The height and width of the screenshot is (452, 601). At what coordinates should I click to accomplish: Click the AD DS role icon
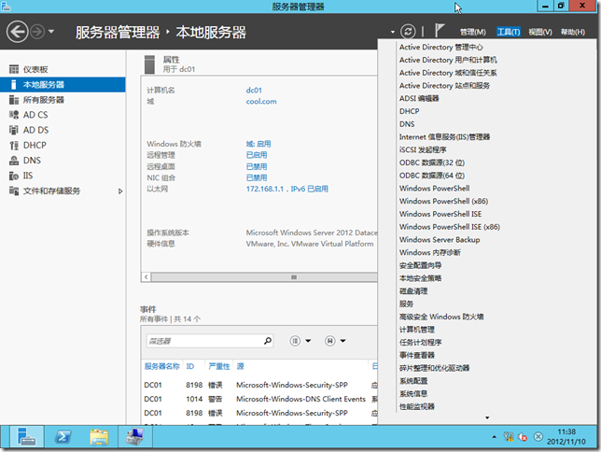[14, 130]
